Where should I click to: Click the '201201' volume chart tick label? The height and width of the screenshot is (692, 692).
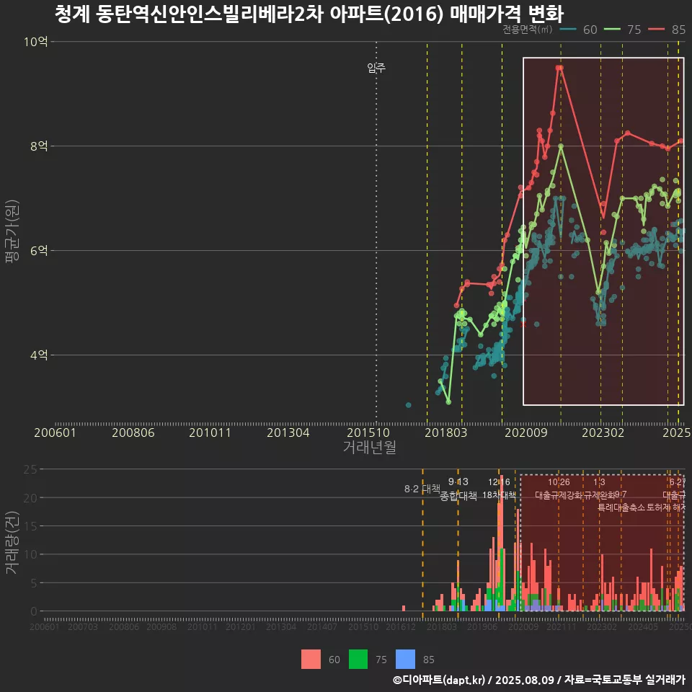[x=241, y=627]
